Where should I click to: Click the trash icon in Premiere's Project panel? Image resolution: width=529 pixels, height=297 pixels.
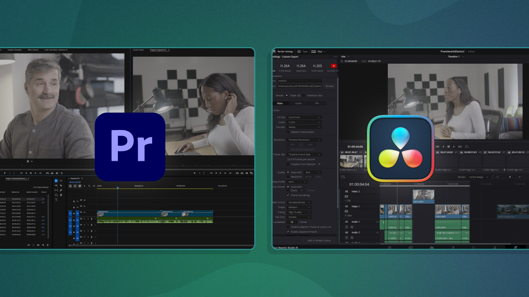point(48,245)
